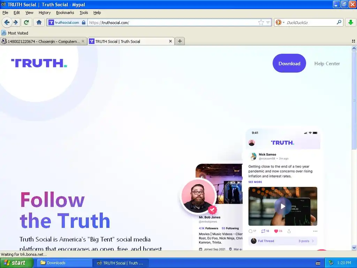Open the Bookmarks menu
This screenshot has width=357, height=268.
point(65,13)
